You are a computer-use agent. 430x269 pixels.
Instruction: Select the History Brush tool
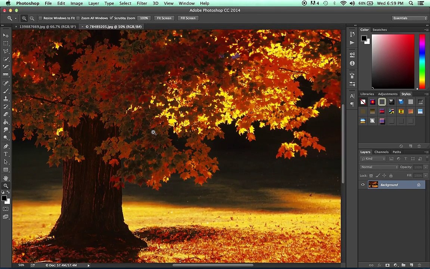click(6, 106)
